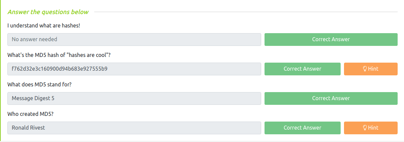Screen dimensions: 404x142
Task: Click Correct Answer next to the MD5 hash field
Action: (x=302, y=69)
